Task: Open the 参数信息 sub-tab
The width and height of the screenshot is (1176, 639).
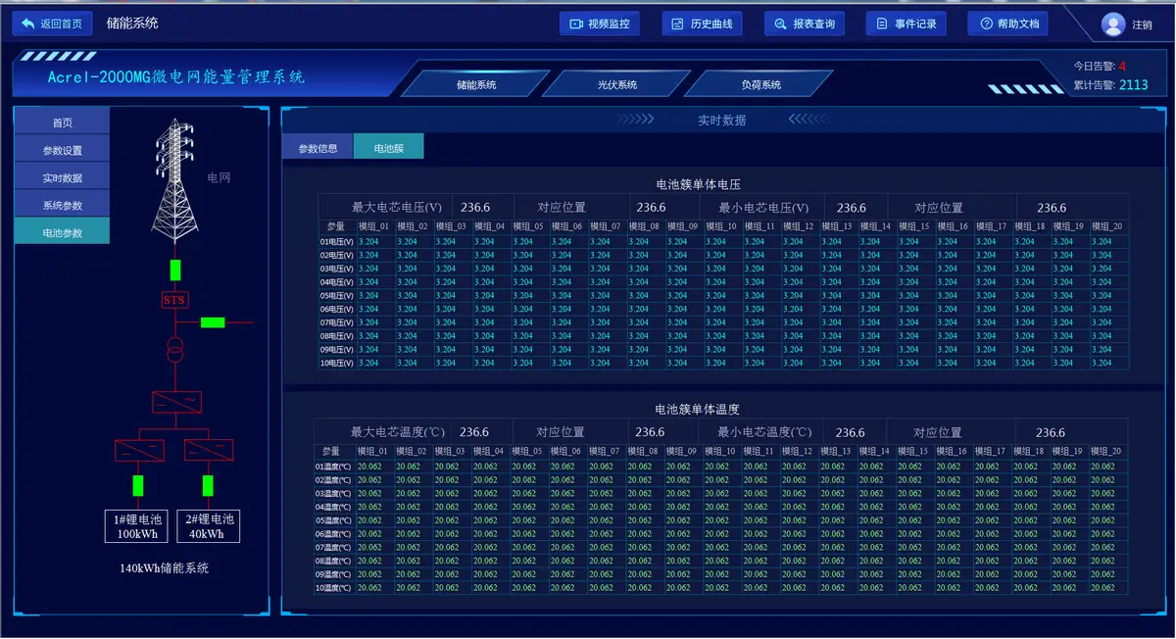Action: pyautogui.click(x=316, y=145)
